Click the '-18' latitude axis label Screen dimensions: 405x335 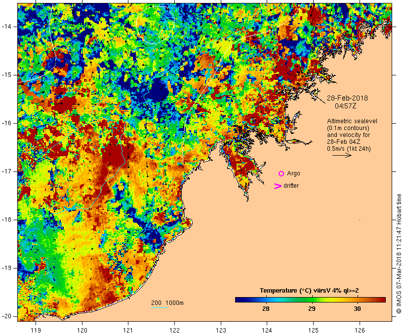pos(6,220)
